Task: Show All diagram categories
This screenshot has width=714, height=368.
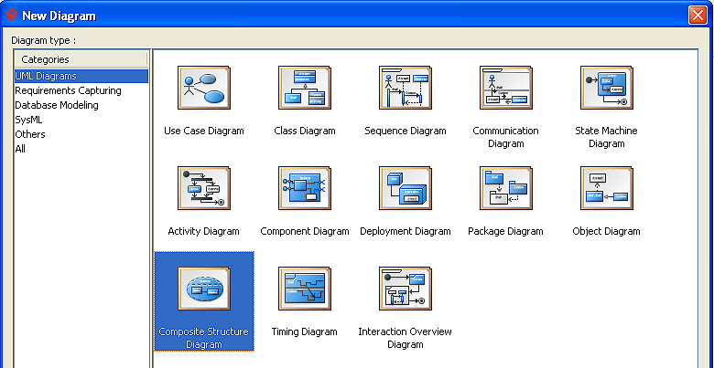Action: click(20, 149)
